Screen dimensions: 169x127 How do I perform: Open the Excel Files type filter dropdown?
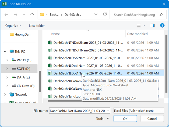coord(139,111)
